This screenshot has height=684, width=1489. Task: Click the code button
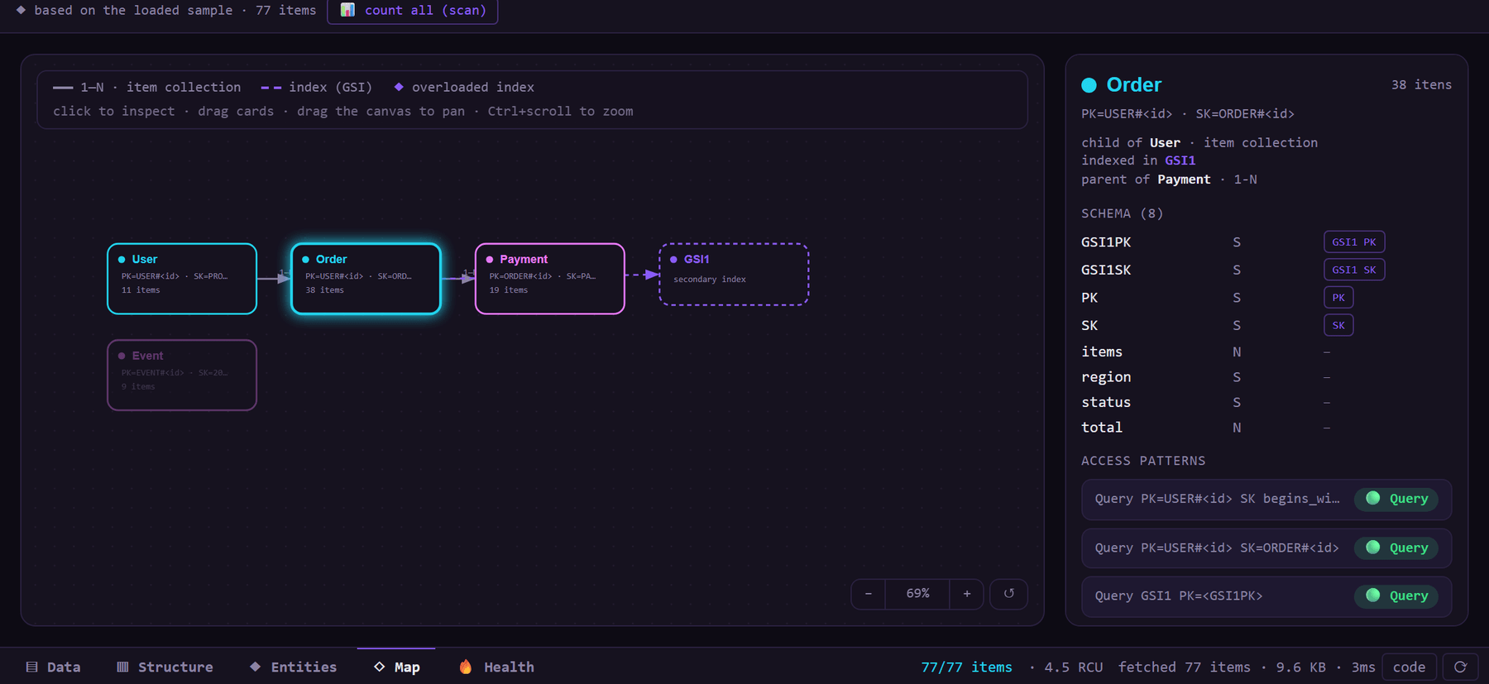1409,667
